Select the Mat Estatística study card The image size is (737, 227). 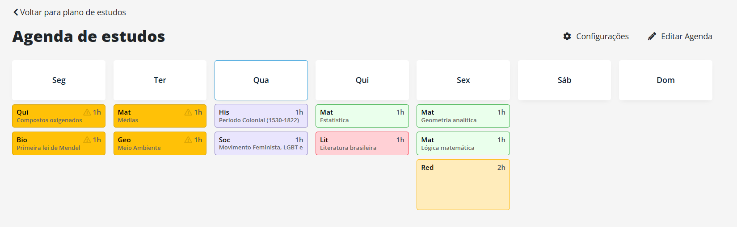(362, 116)
